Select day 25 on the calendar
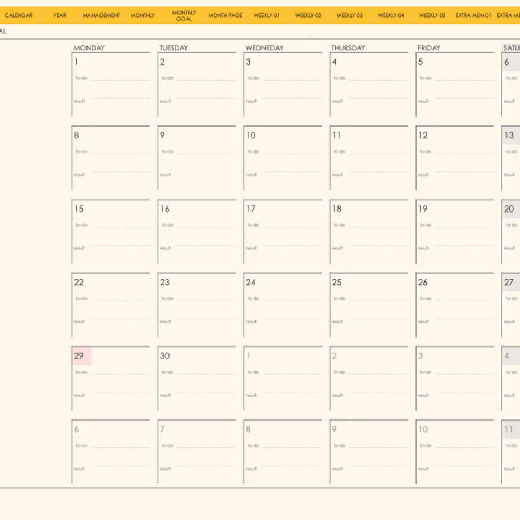This screenshot has width=520, height=520. (x=337, y=283)
